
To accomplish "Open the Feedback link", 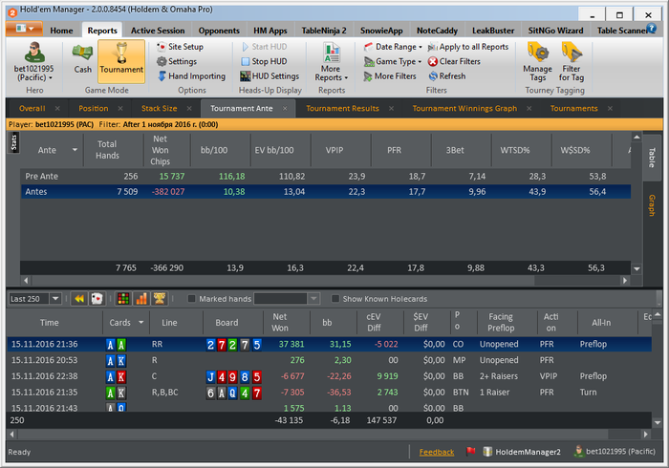I will click(437, 452).
